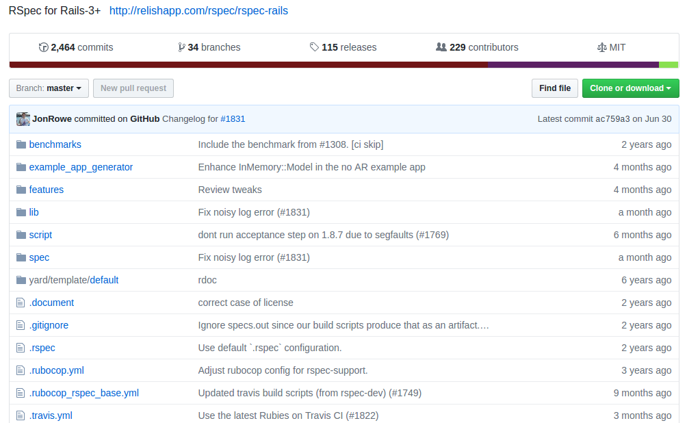The image size is (687, 423).
Task: Click the example_app_generator folder icon
Action: pos(21,167)
